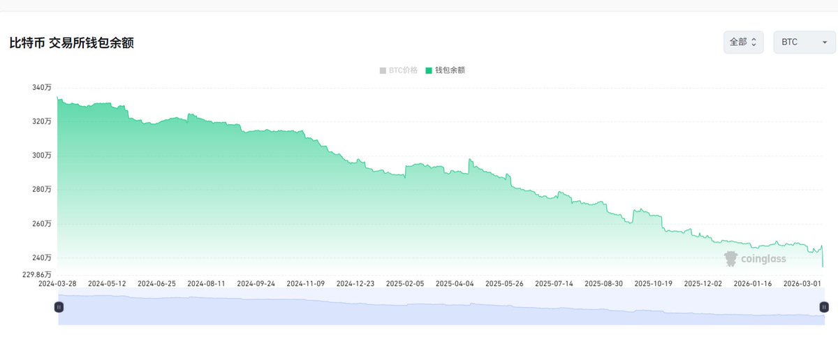
Task: Open the 全部 time range dropdown
Action: pyautogui.click(x=743, y=42)
